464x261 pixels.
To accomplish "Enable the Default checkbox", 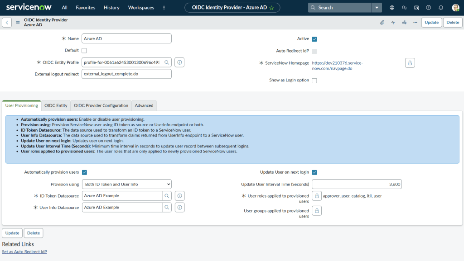I will click(84, 51).
